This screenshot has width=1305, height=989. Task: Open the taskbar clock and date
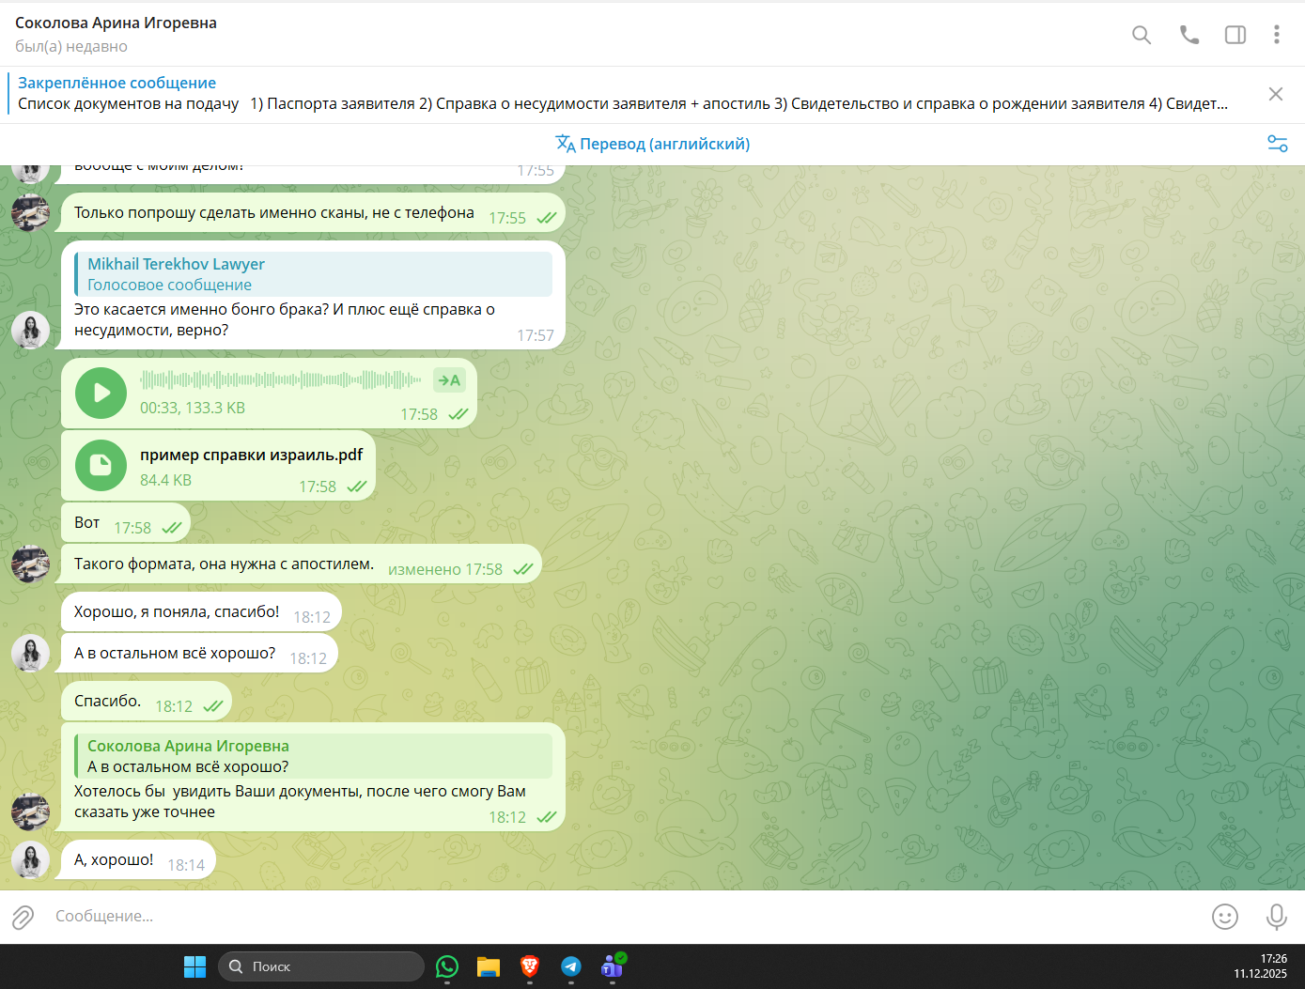point(1261,966)
